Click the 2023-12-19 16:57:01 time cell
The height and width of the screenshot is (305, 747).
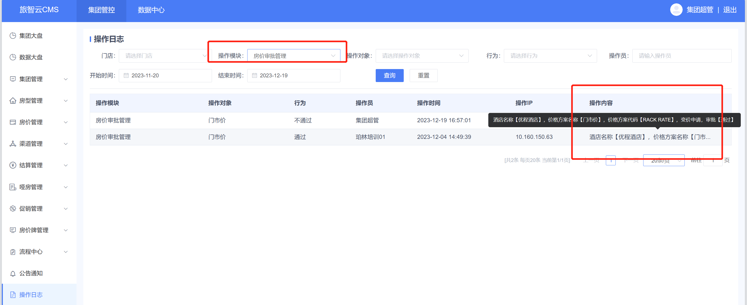coord(444,120)
